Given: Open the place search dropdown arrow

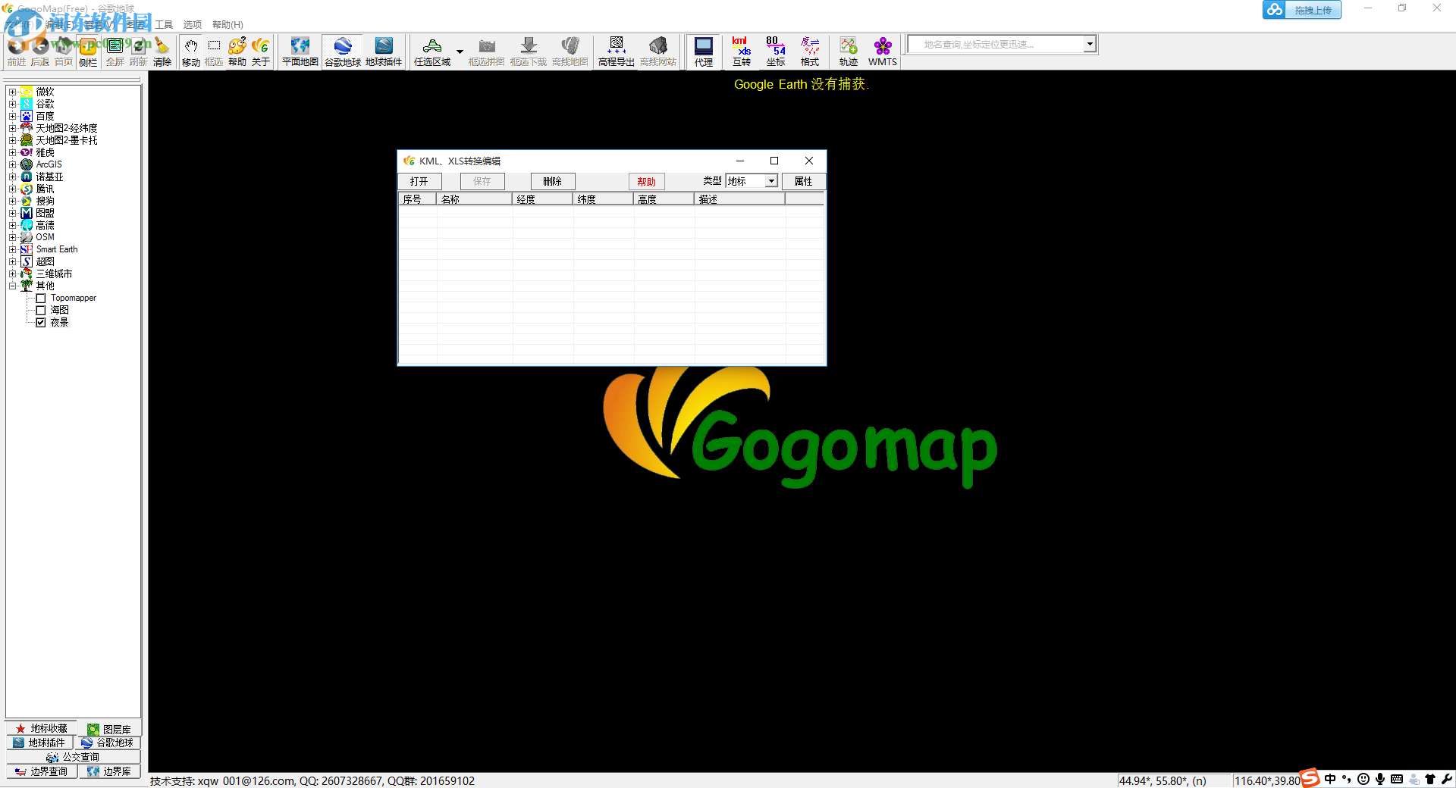Looking at the screenshot, I should (x=1090, y=44).
